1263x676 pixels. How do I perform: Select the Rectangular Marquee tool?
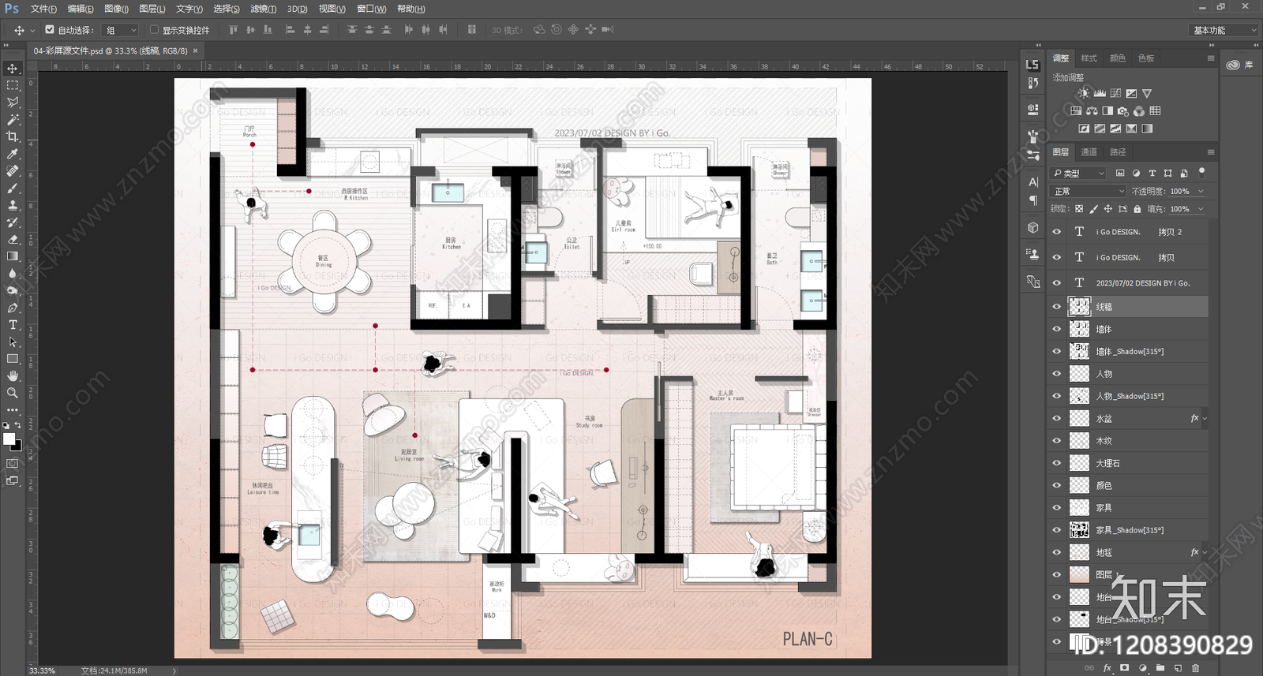click(13, 85)
